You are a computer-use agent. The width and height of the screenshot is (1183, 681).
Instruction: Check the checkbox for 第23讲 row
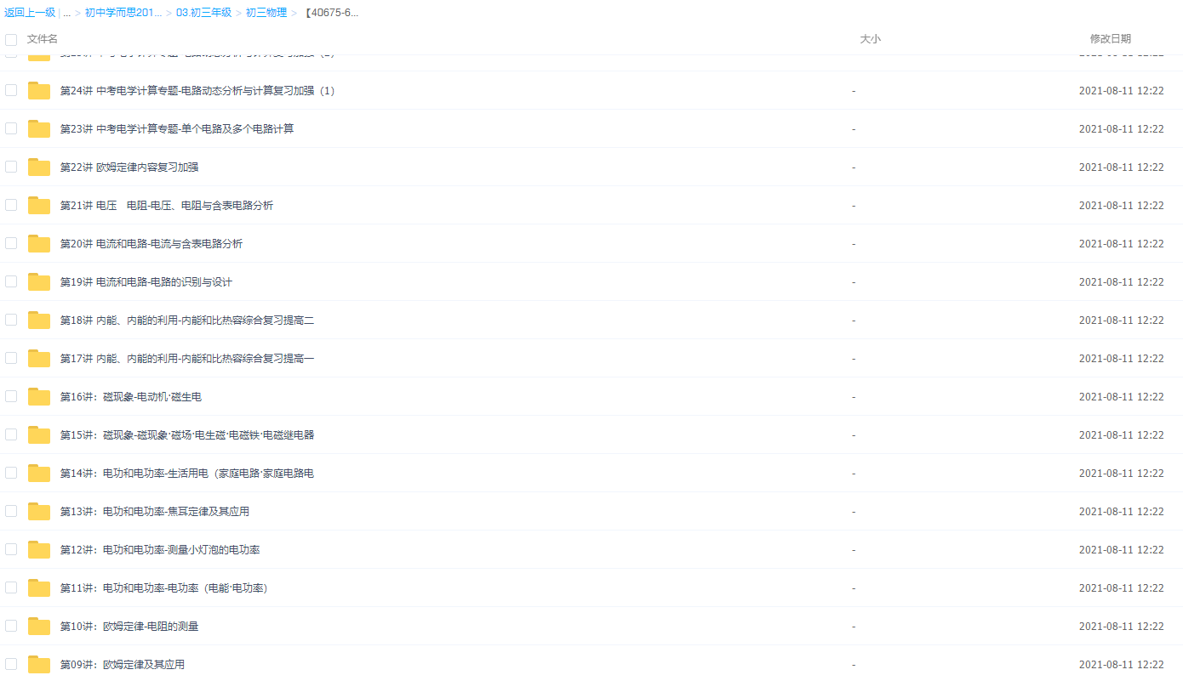[10, 128]
